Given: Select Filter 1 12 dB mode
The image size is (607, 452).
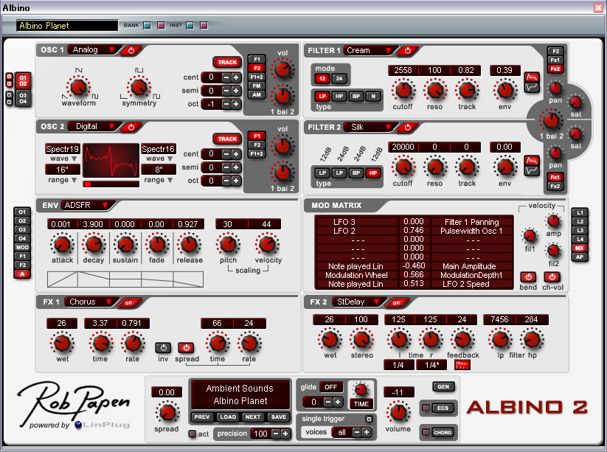Looking at the screenshot, I should [322, 79].
